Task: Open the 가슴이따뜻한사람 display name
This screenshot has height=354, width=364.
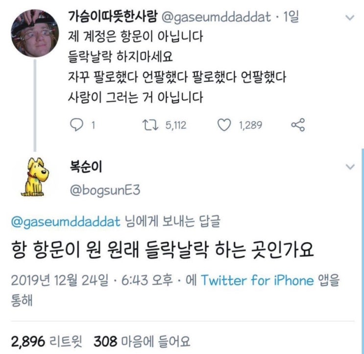Action: 113,17
